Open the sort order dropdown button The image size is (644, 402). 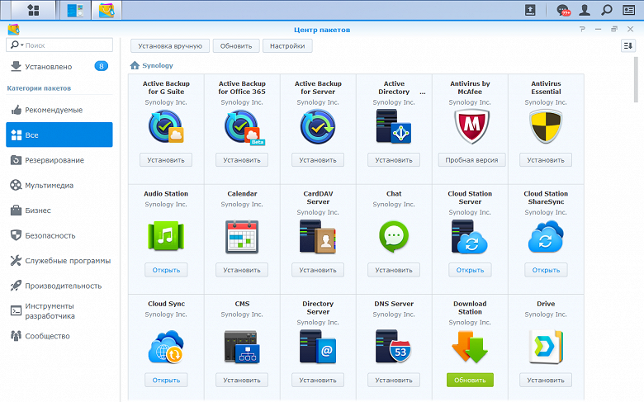pos(628,45)
